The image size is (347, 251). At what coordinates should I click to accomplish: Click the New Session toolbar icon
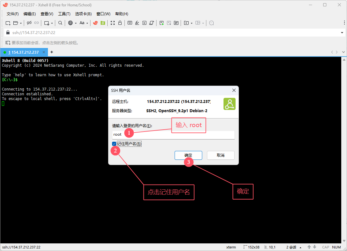pos(8,23)
